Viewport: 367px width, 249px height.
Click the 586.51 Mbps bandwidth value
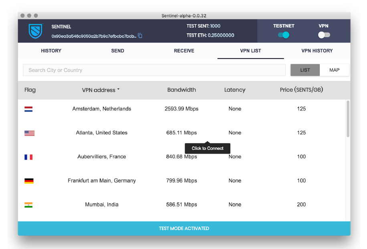(x=181, y=204)
